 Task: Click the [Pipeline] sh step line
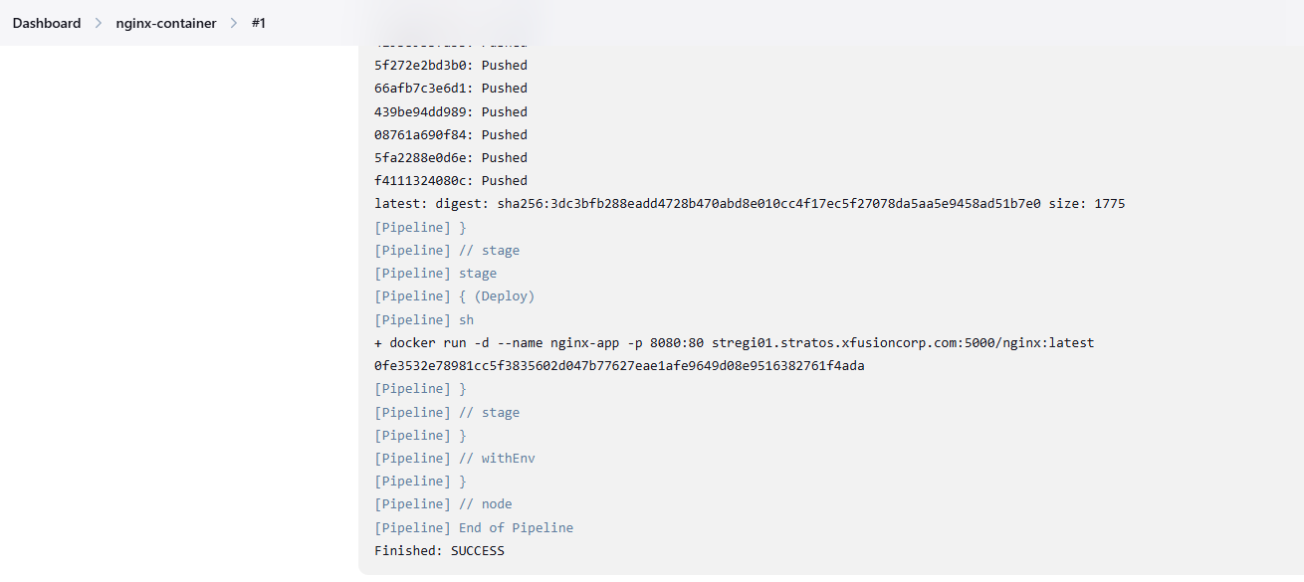click(x=424, y=319)
